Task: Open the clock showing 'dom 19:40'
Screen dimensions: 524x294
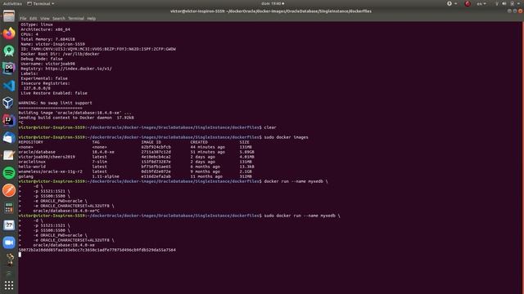Action: 273,3
